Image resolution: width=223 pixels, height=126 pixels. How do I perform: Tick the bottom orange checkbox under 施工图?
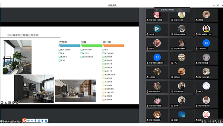click(x=103, y=100)
